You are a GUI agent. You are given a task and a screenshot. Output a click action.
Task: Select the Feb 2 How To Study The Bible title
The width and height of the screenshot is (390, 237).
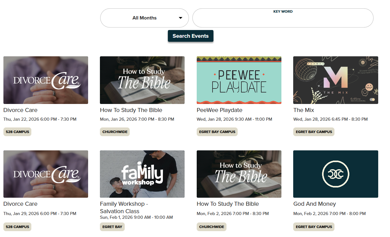[227, 204]
